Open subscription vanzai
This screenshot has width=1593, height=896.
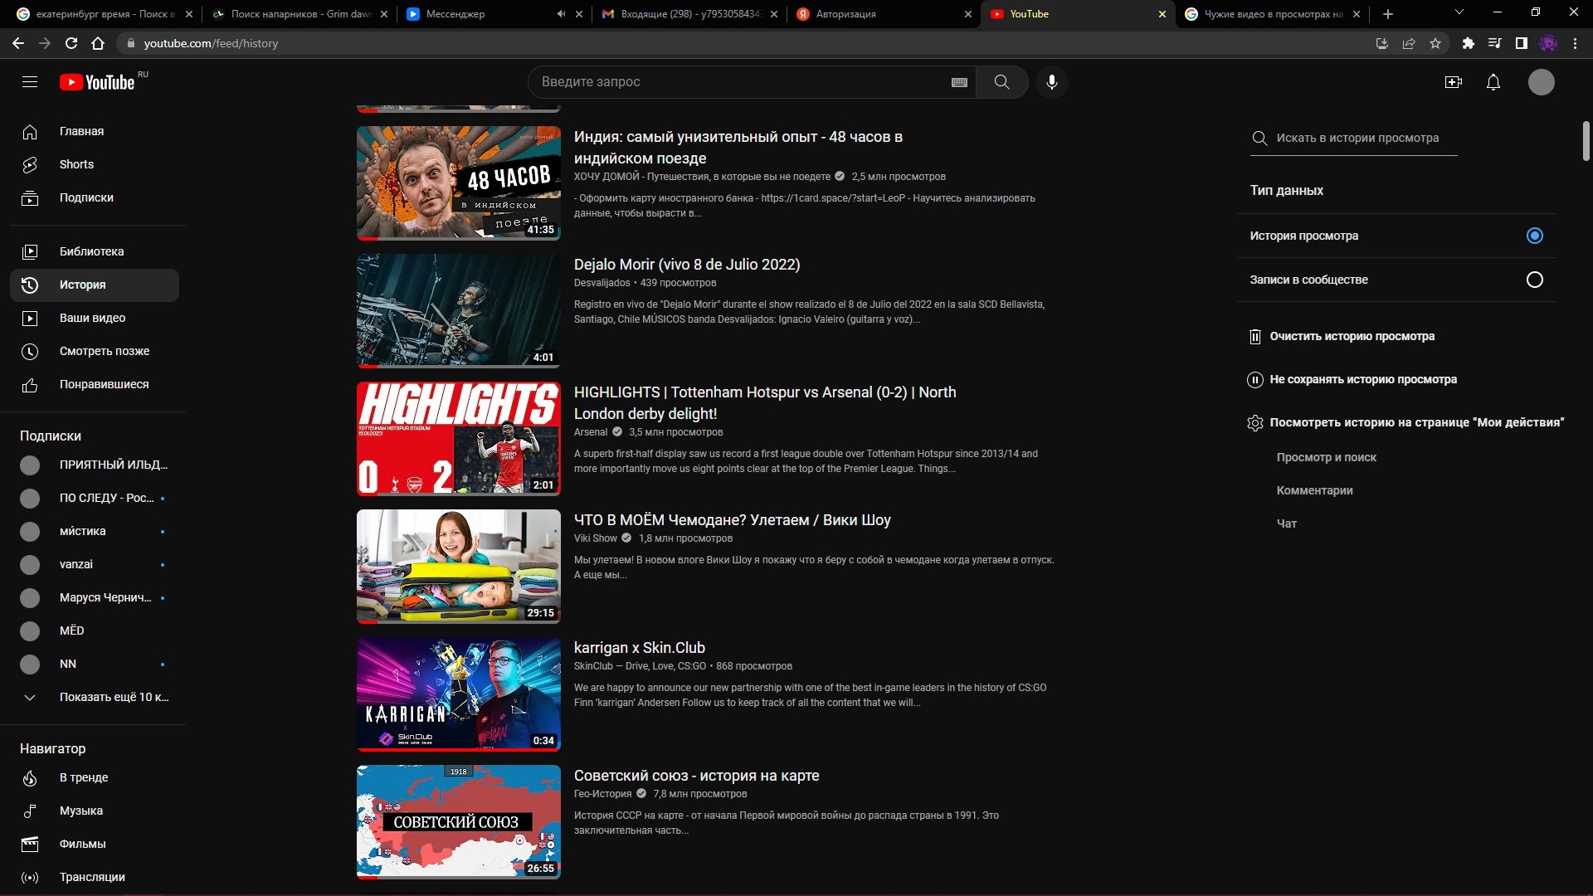(95, 564)
